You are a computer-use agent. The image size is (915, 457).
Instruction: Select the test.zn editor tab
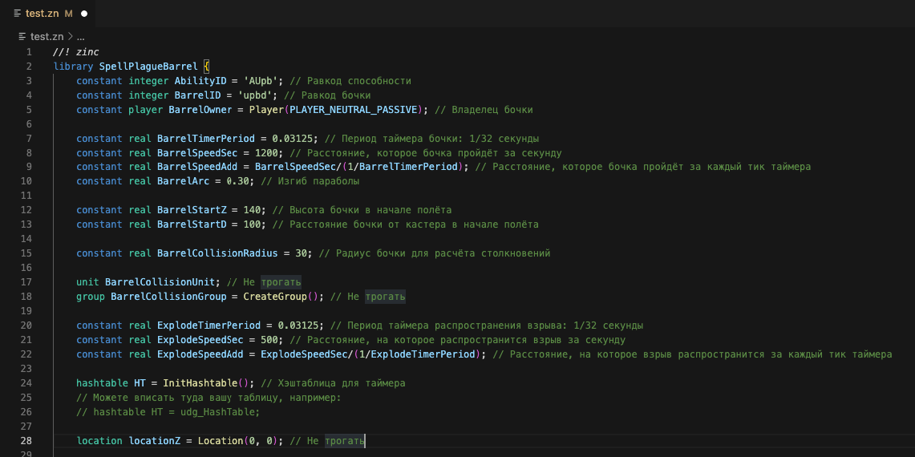click(x=43, y=14)
